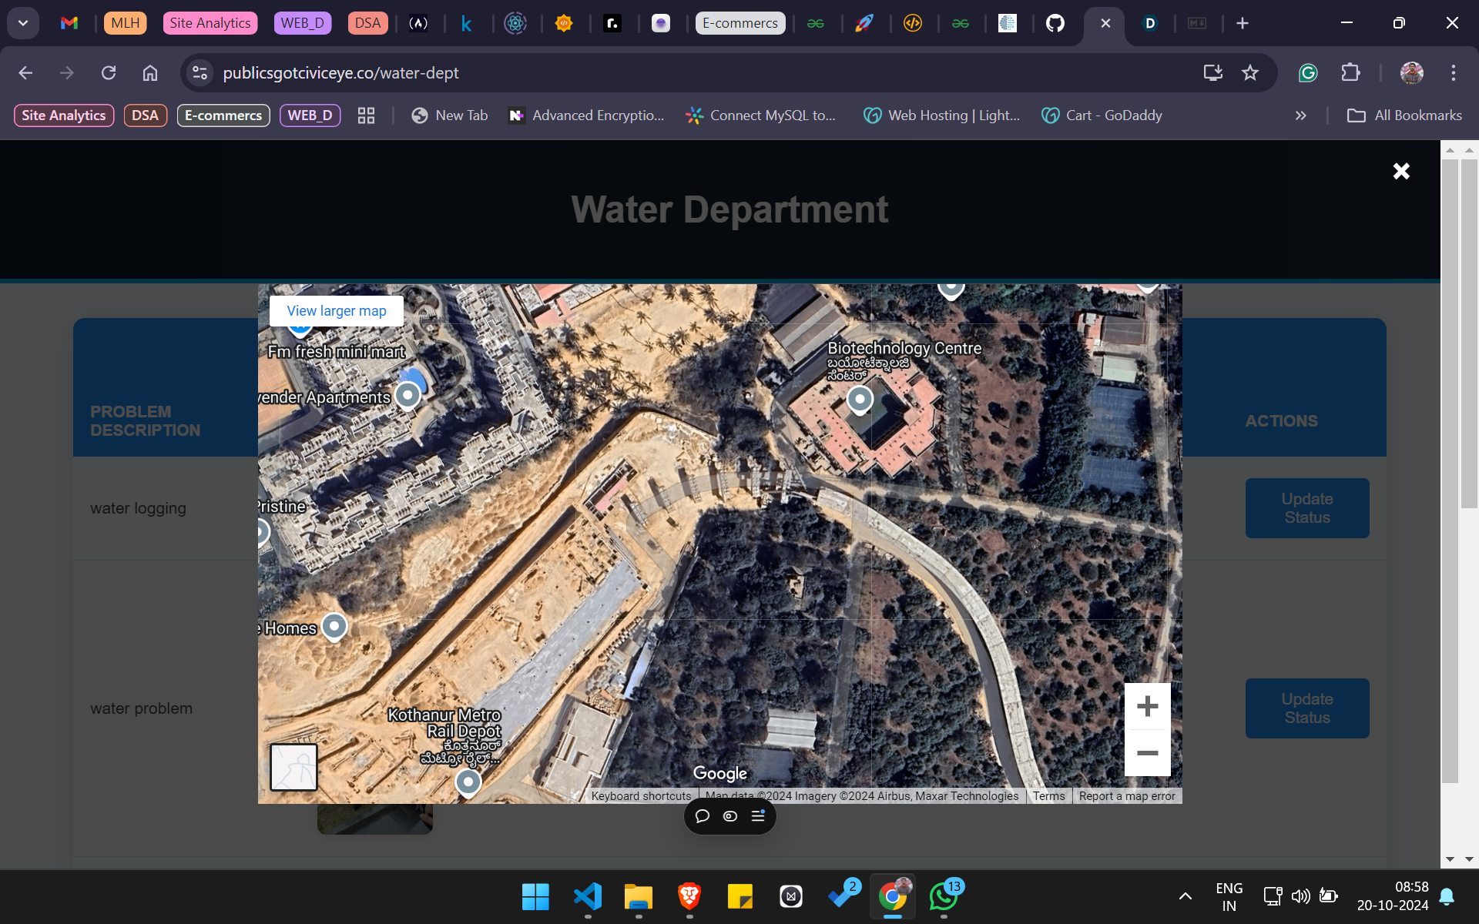
Task: Reload the page
Action: point(109,73)
